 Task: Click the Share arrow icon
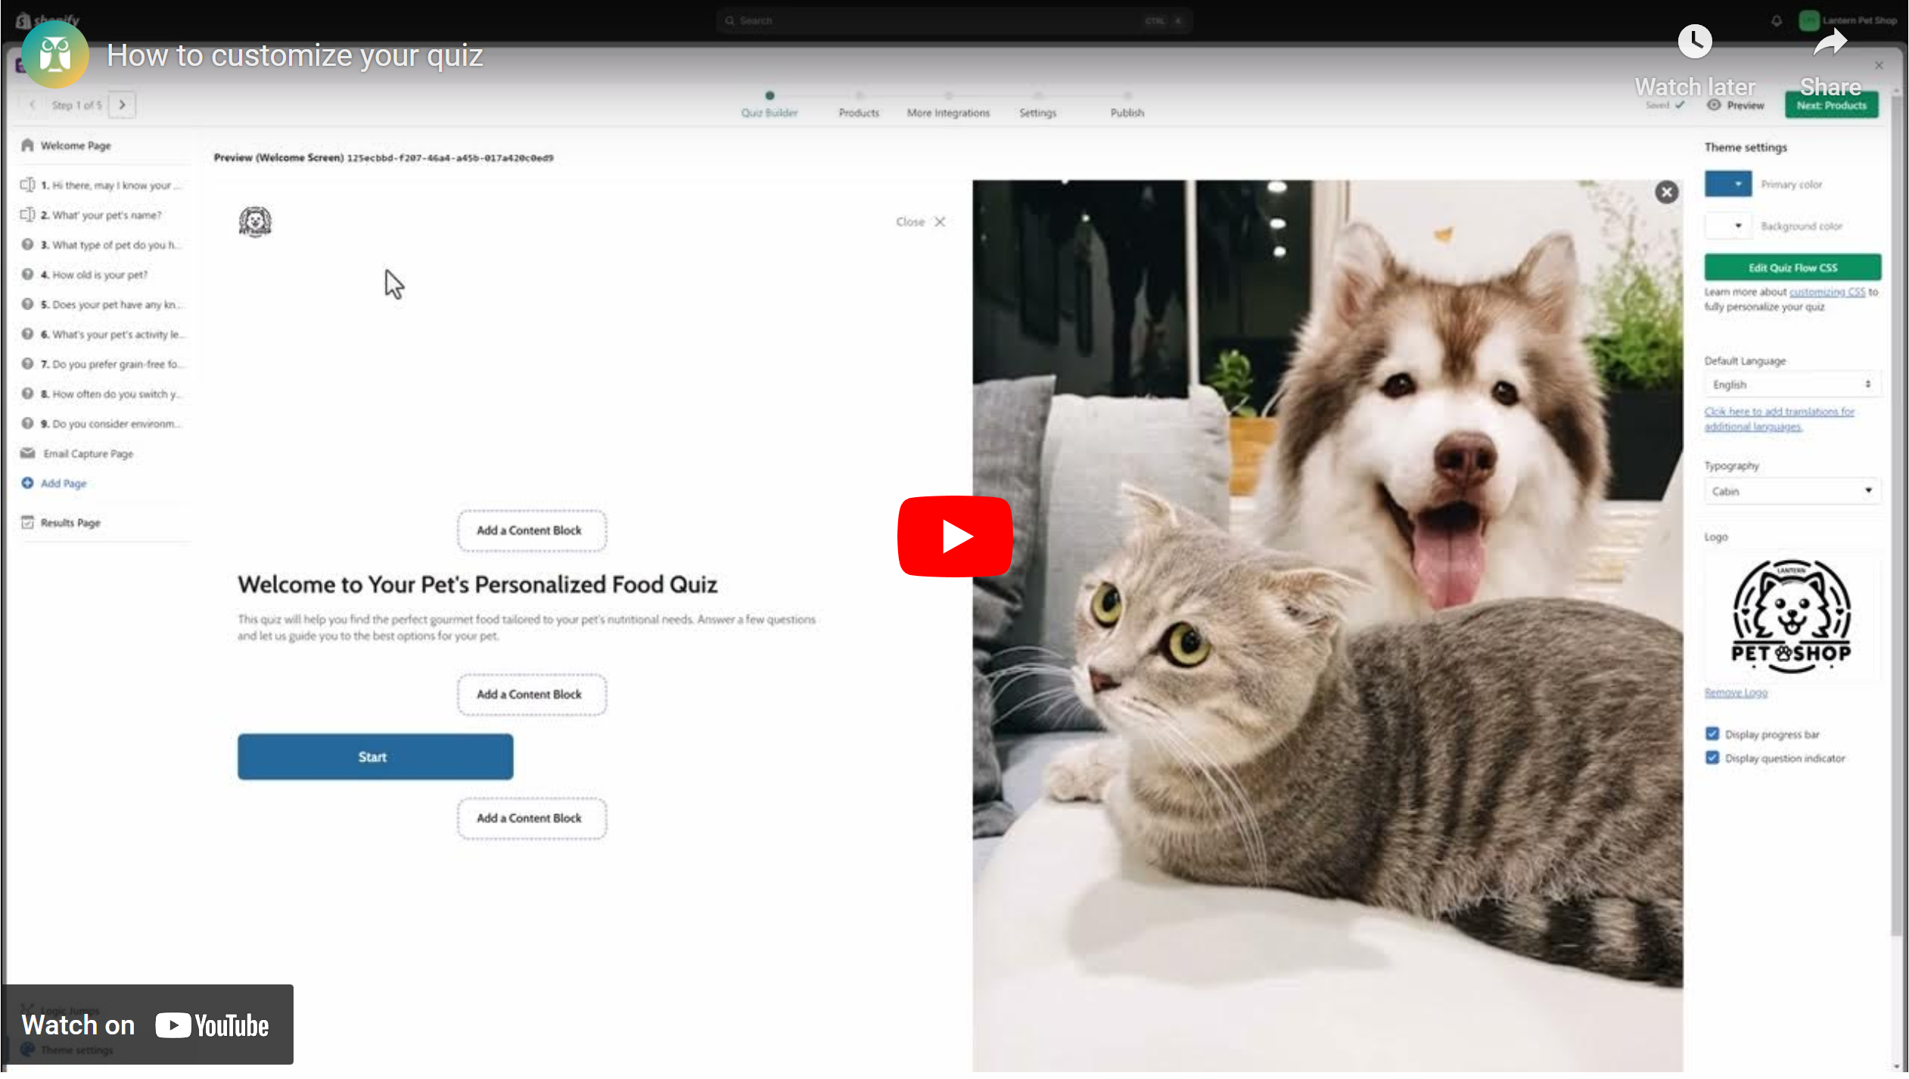[1830, 42]
